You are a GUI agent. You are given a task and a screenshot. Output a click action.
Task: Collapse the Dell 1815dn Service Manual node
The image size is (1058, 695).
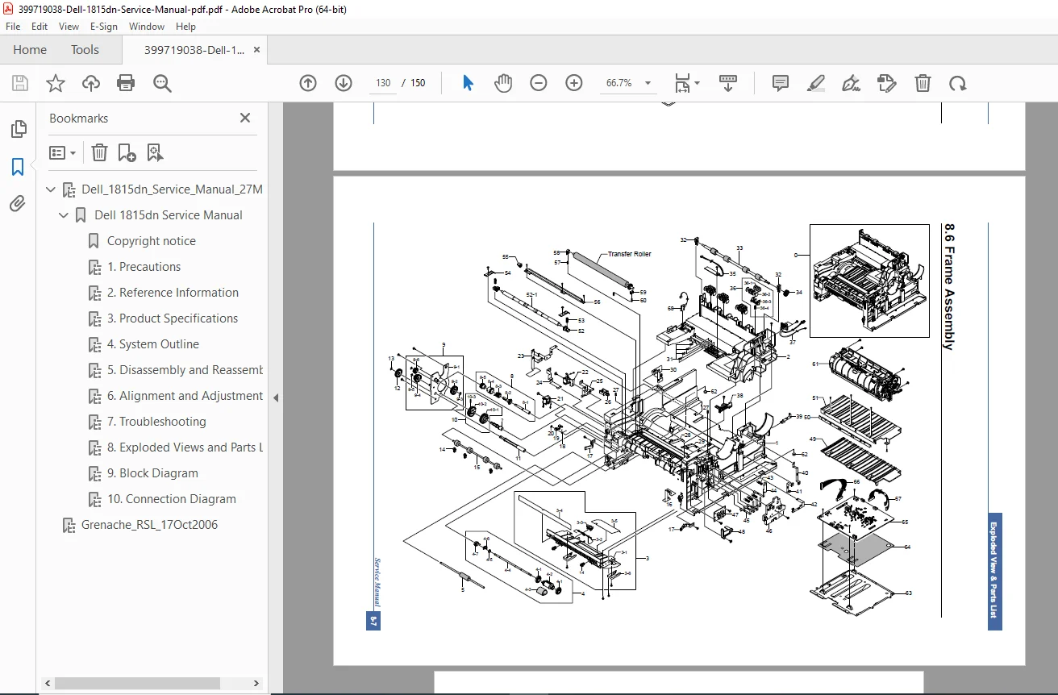(65, 215)
